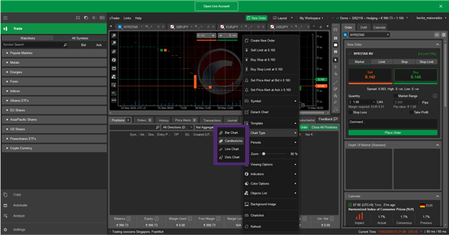Click the green New Order button
449x235 pixels.
[x=257, y=18]
